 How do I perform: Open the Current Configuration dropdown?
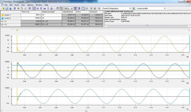tap(130, 8)
